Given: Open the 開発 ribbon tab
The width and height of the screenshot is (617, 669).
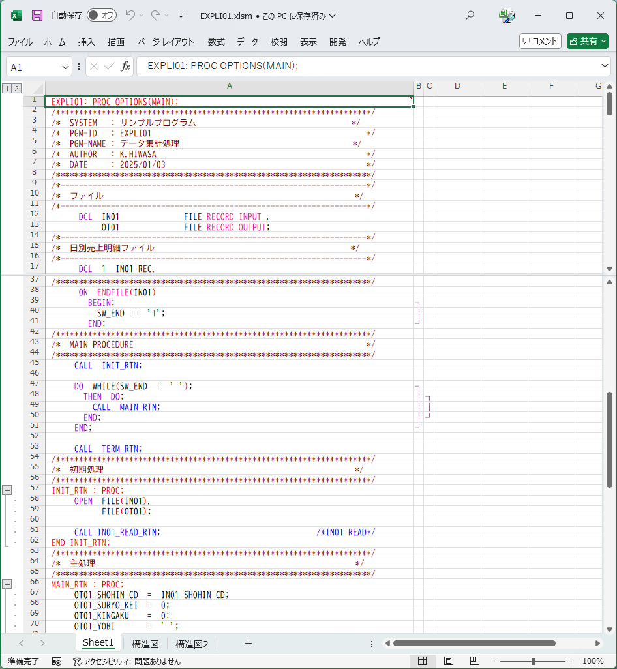Looking at the screenshot, I should point(338,42).
